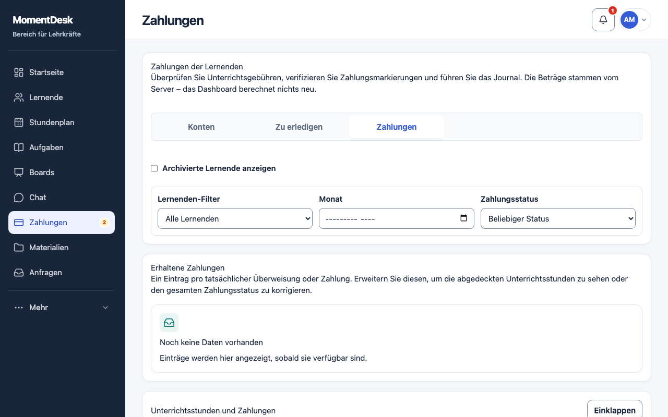Image resolution: width=668 pixels, height=417 pixels.
Task: Open the Zahlungsstatus dropdown
Action: (558, 218)
